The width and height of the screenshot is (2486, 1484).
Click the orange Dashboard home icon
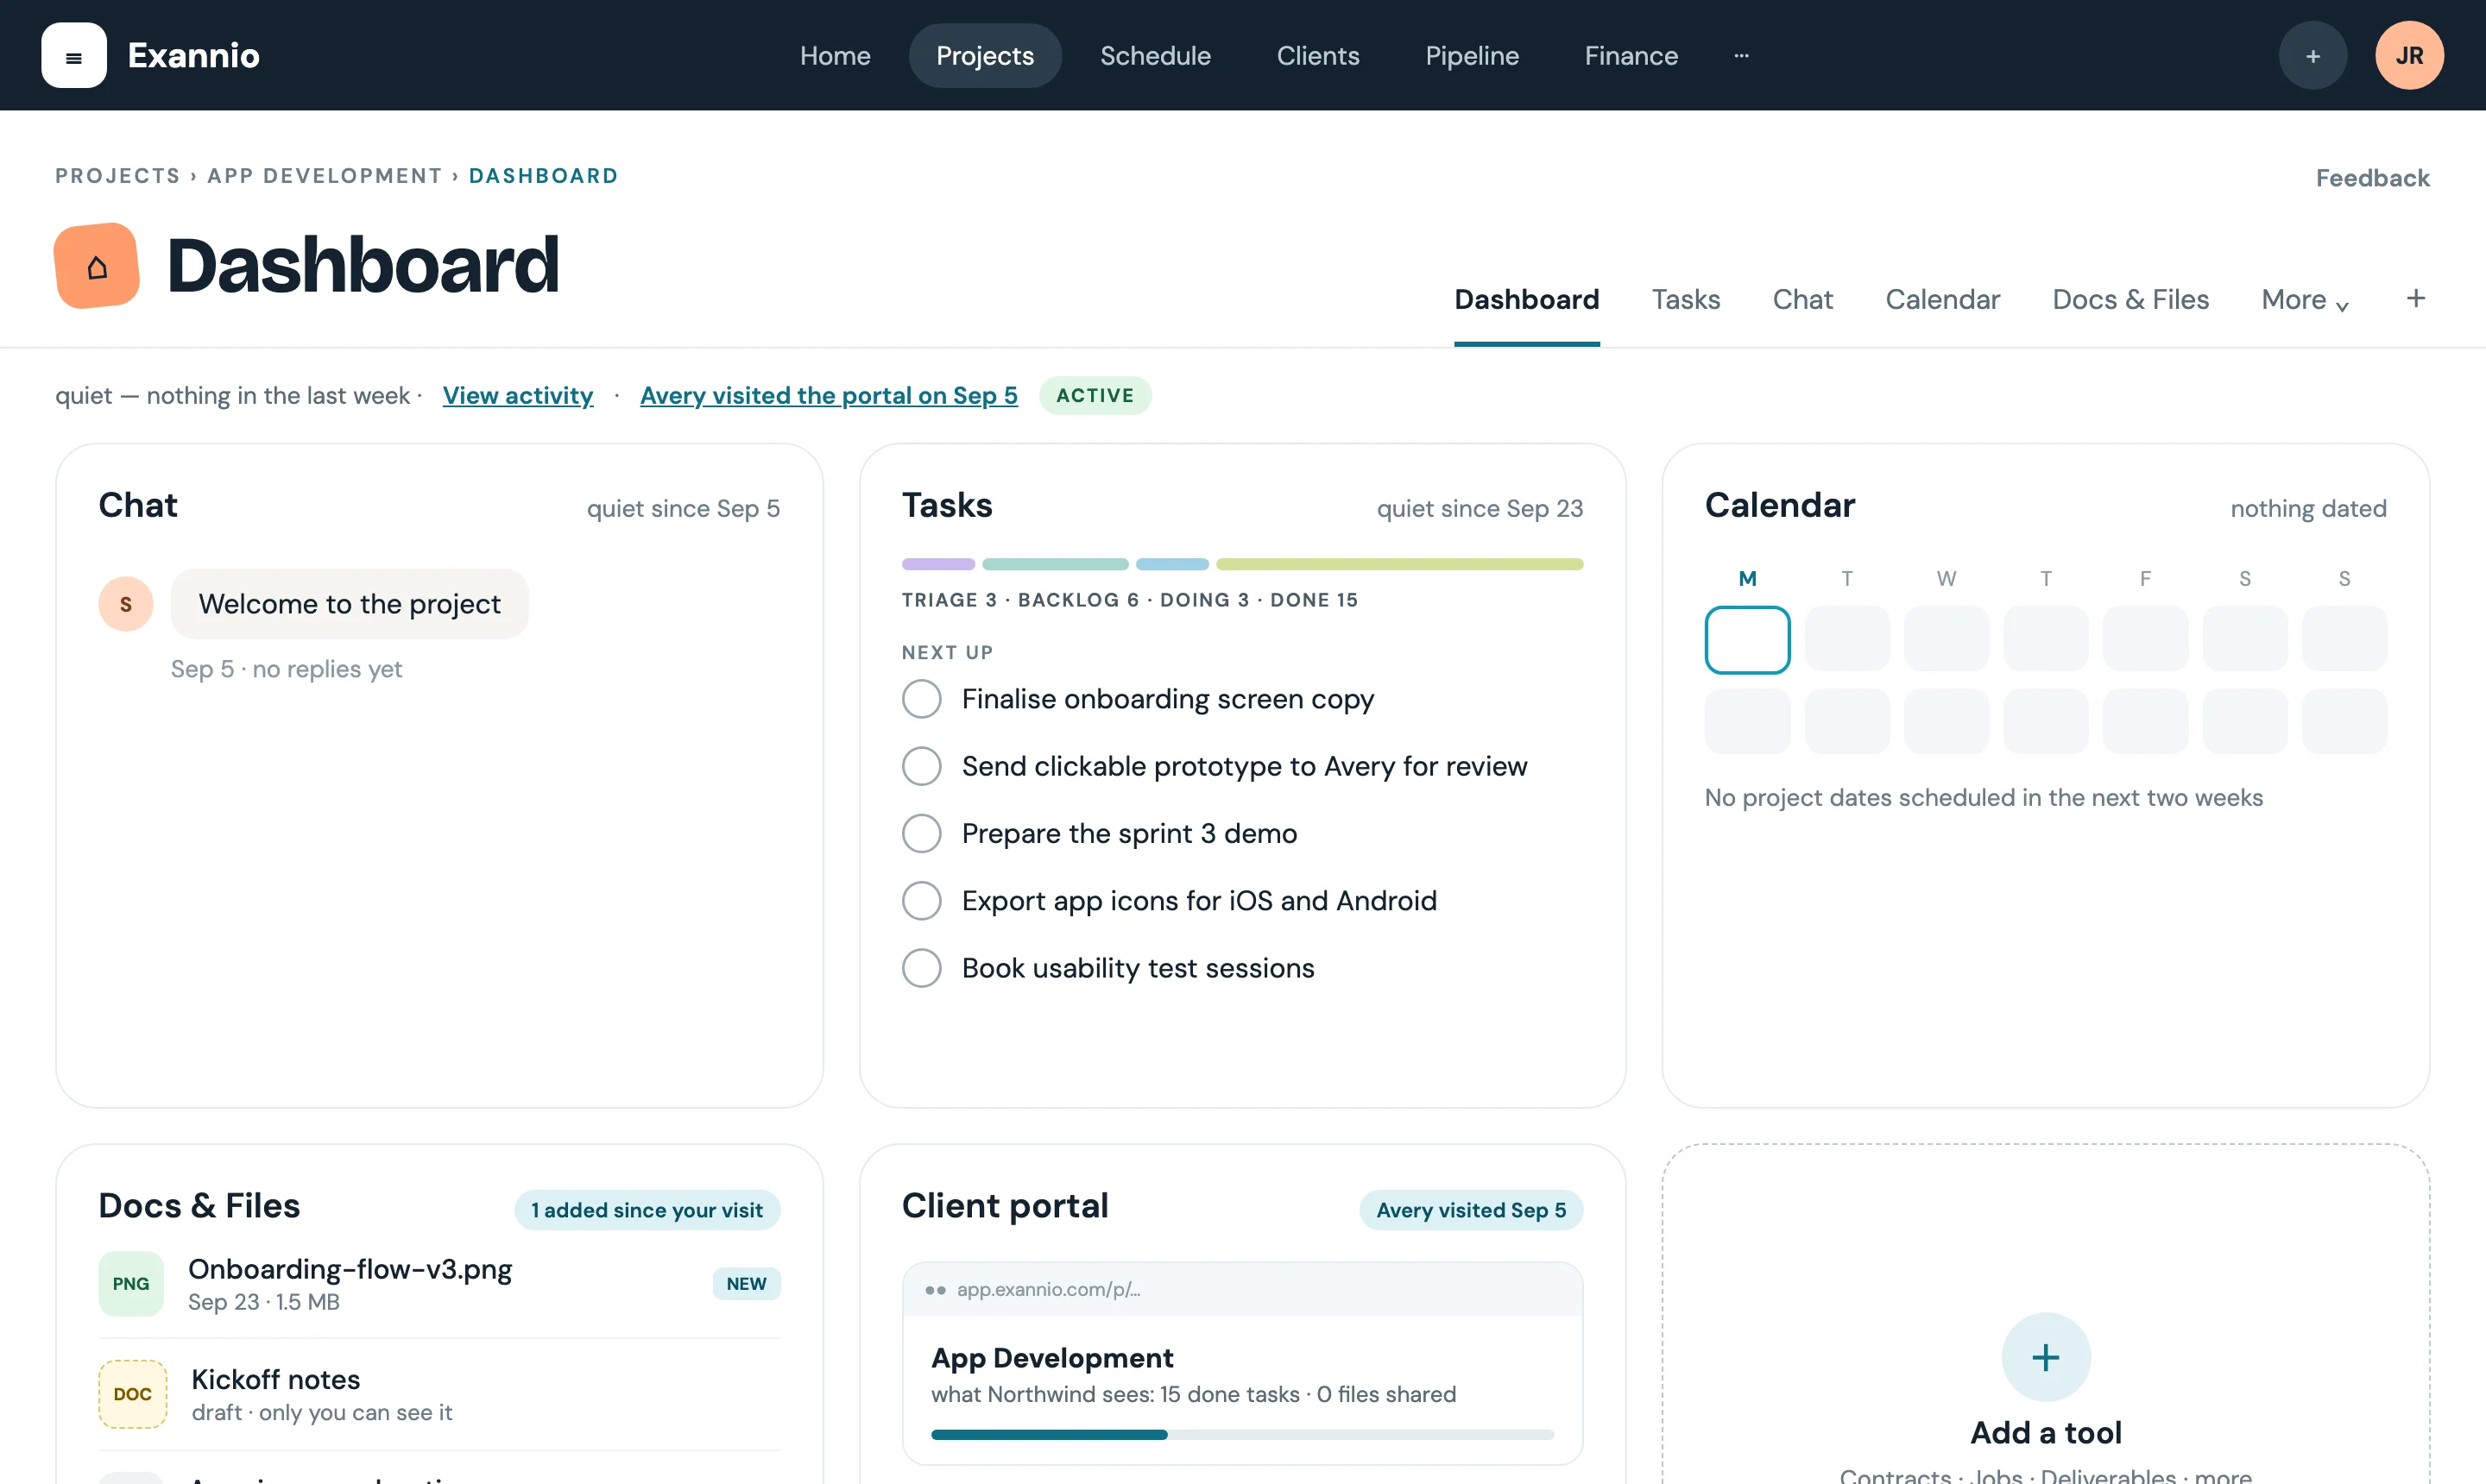(x=97, y=266)
